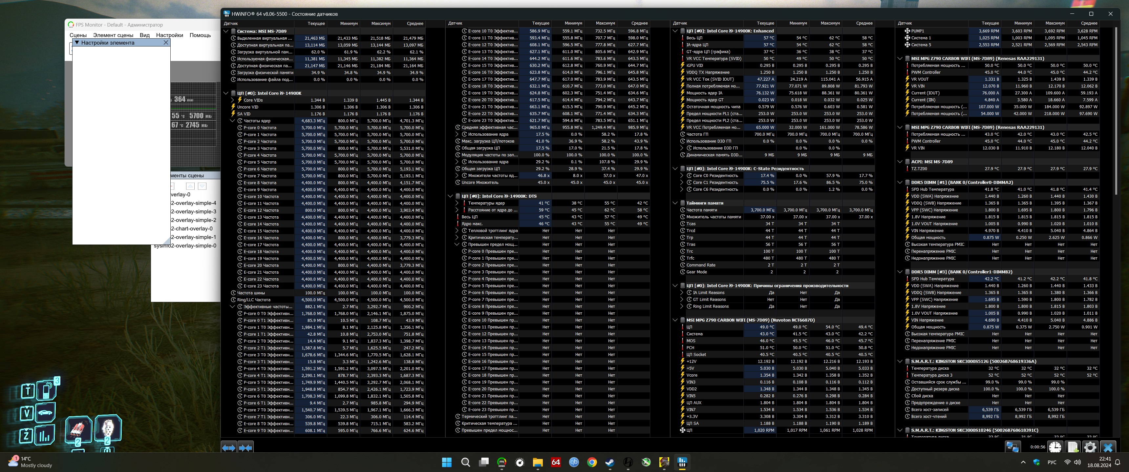Viewport: 1129px width, 472px height.
Task: Collapse the Частоты ядер tree node
Action: [x=233, y=121]
